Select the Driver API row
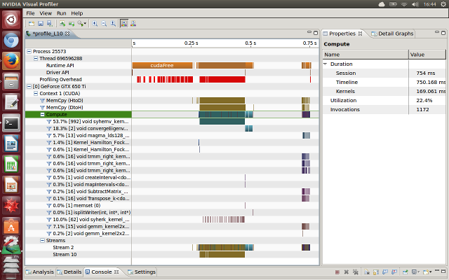This screenshot has height=280, width=449. click(x=79, y=72)
